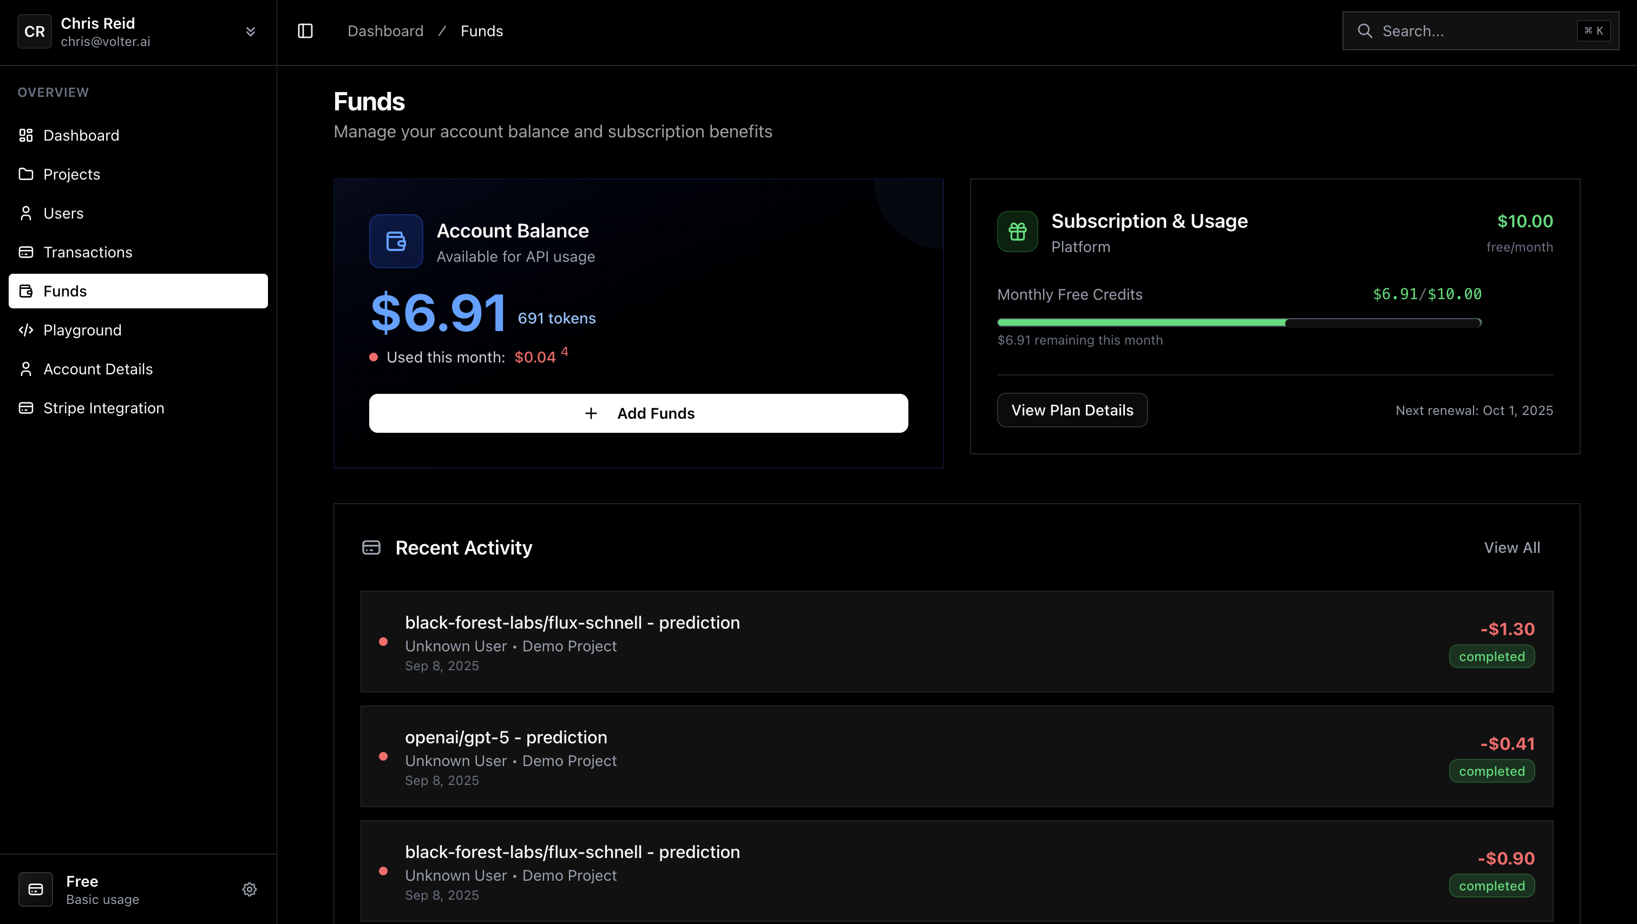
Task: Click Next renewal: Oct 1, 2025 text
Action: pyautogui.click(x=1474, y=410)
